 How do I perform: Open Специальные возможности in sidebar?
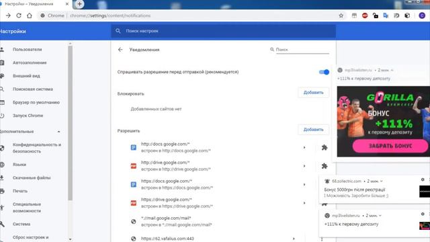pyautogui.click(x=27, y=208)
